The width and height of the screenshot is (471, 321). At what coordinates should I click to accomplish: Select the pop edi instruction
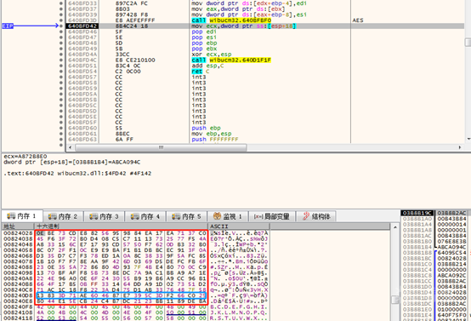[204, 32]
